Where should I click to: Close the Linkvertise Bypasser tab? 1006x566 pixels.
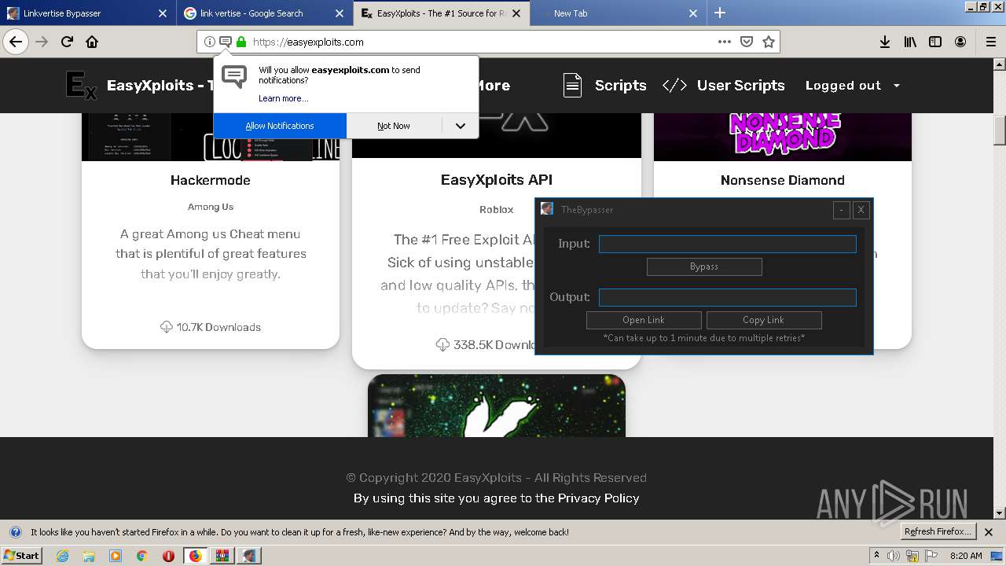point(162,13)
